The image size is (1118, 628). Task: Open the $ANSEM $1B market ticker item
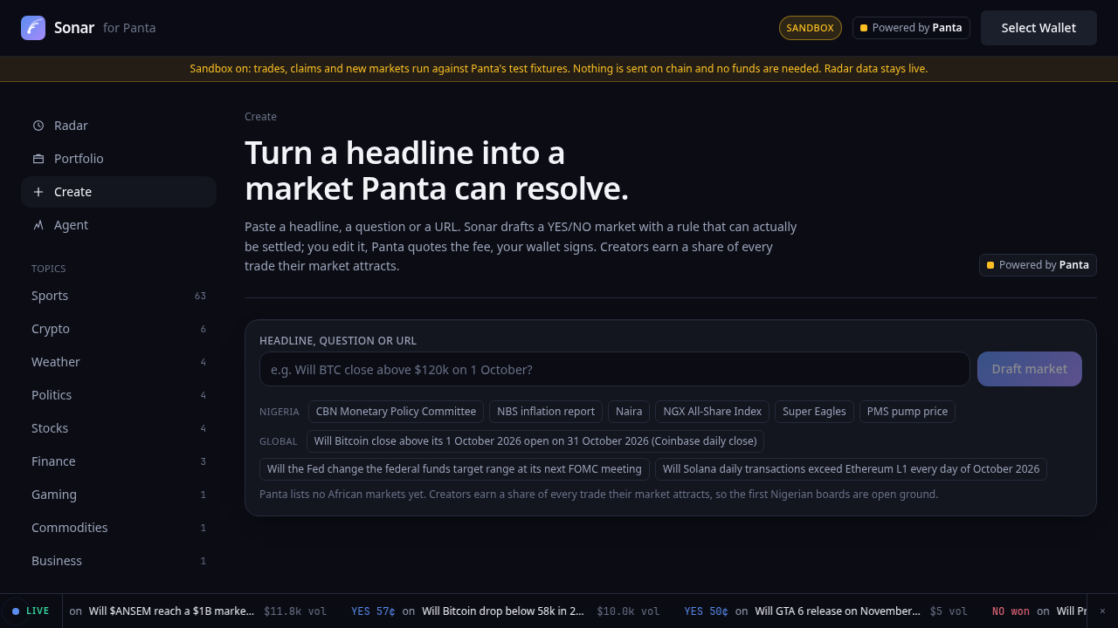pyautogui.click(x=171, y=611)
